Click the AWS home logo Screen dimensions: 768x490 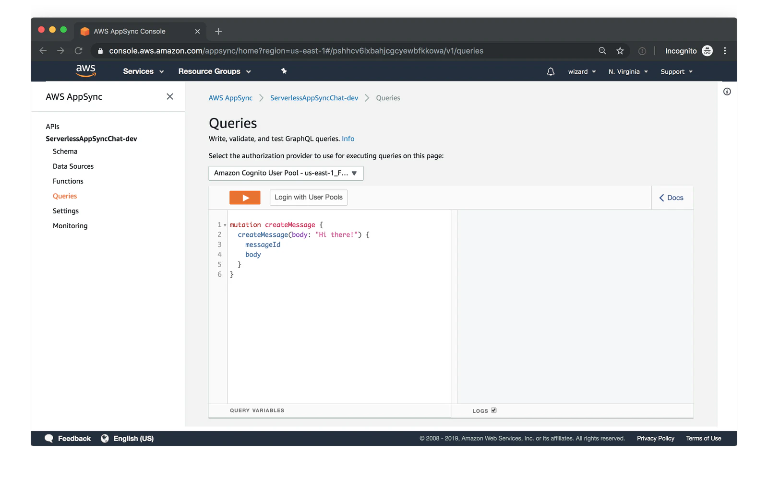[85, 70]
